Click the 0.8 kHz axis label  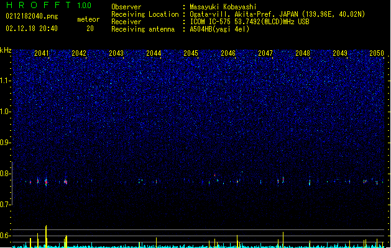(x=6, y=174)
